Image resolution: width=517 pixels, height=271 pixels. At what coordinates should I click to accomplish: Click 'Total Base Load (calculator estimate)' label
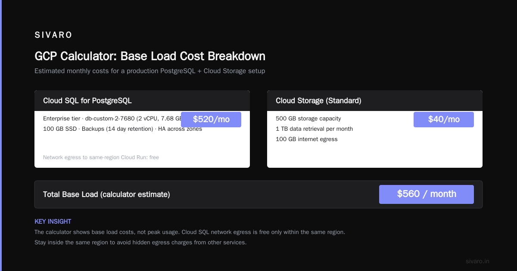tap(106, 194)
